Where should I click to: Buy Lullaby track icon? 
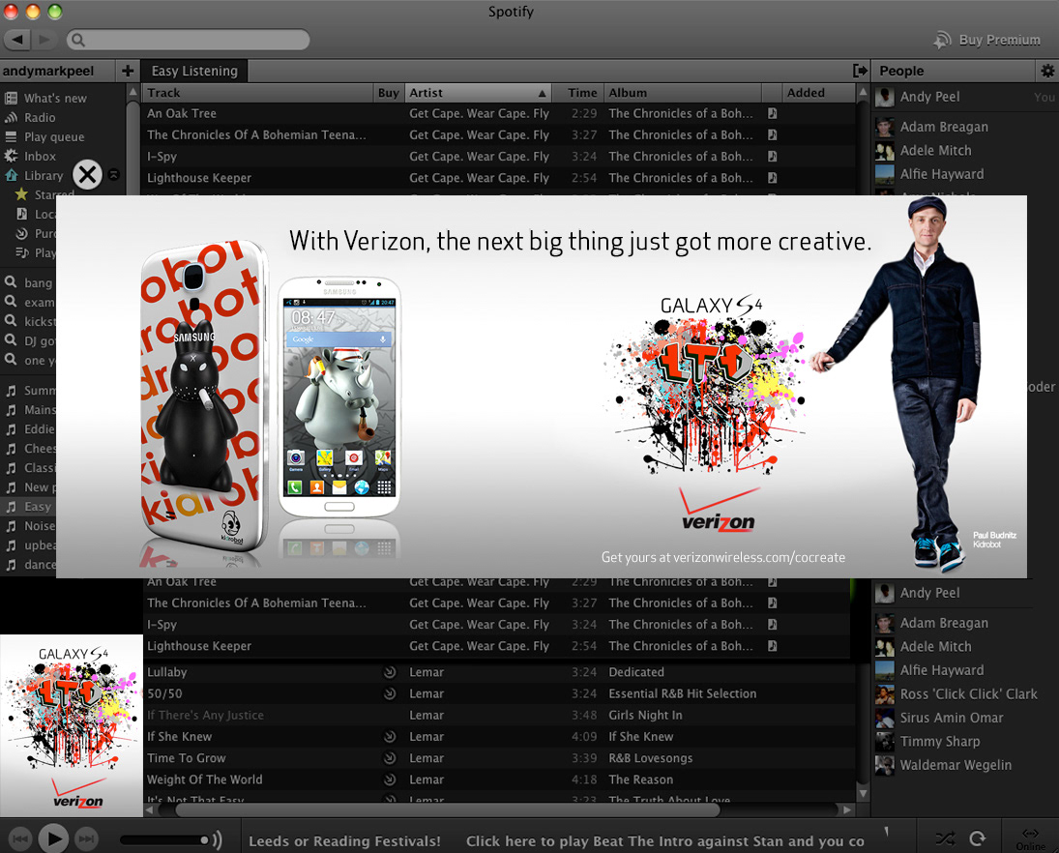pyautogui.click(x=390, y=672)
